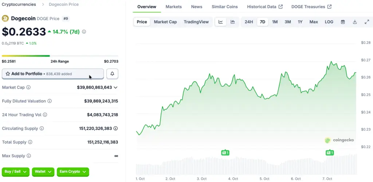Open the Earn Crypto dropdown

[73, 171]
